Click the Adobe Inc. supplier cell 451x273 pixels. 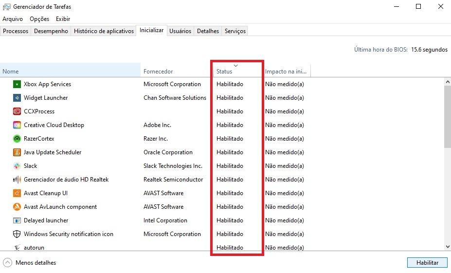tap(157, 125)
